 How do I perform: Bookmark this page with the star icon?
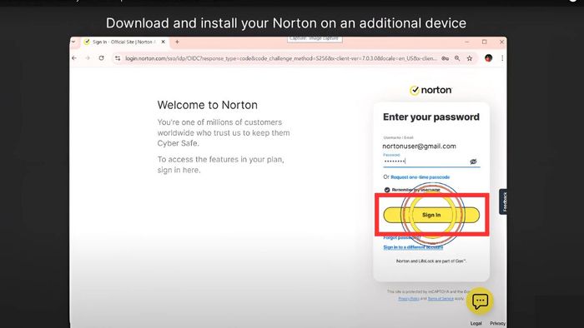[x=470, y=58]
